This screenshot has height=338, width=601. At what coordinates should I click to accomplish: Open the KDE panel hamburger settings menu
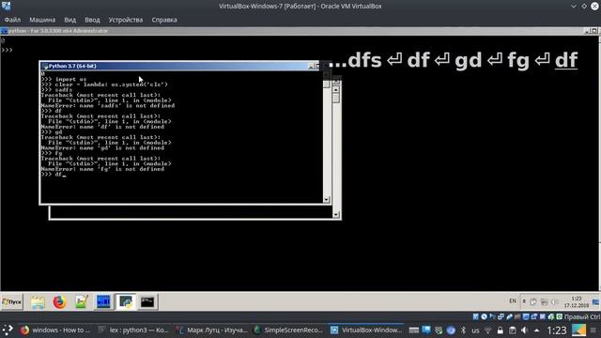[593, 330]
